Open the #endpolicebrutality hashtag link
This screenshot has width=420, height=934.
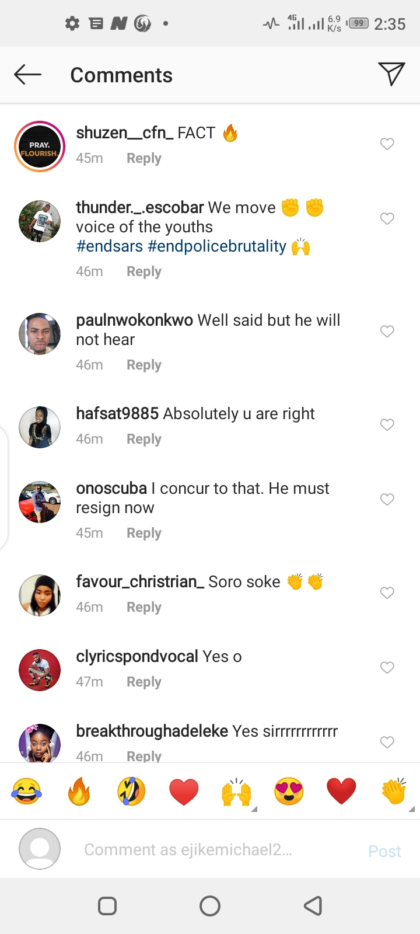217,246
